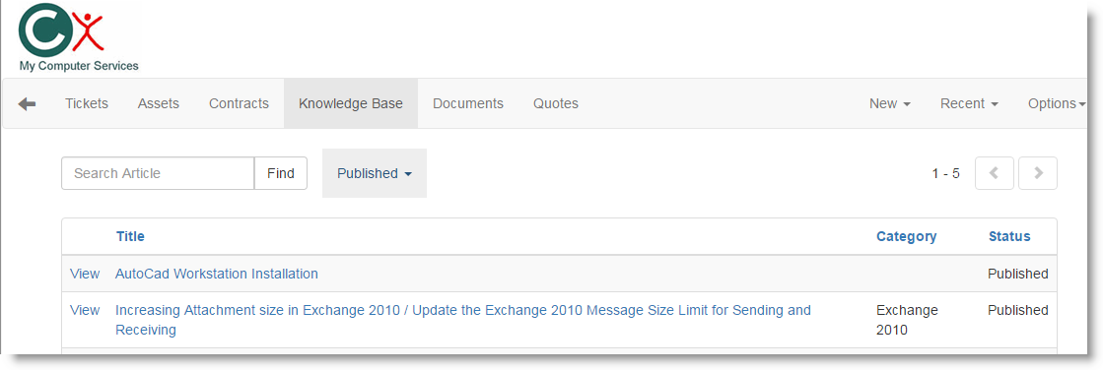This screenshot has height=370, width=1103.
Task: Click the Find button
Action: [x=281, y=173]
